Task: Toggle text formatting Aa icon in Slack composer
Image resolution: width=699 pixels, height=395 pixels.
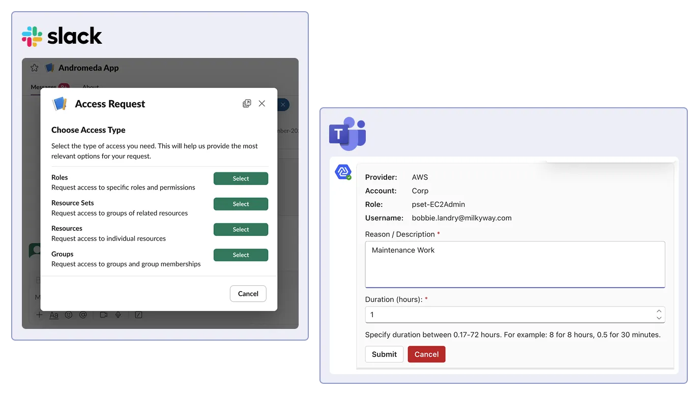Action: point(54,315)
